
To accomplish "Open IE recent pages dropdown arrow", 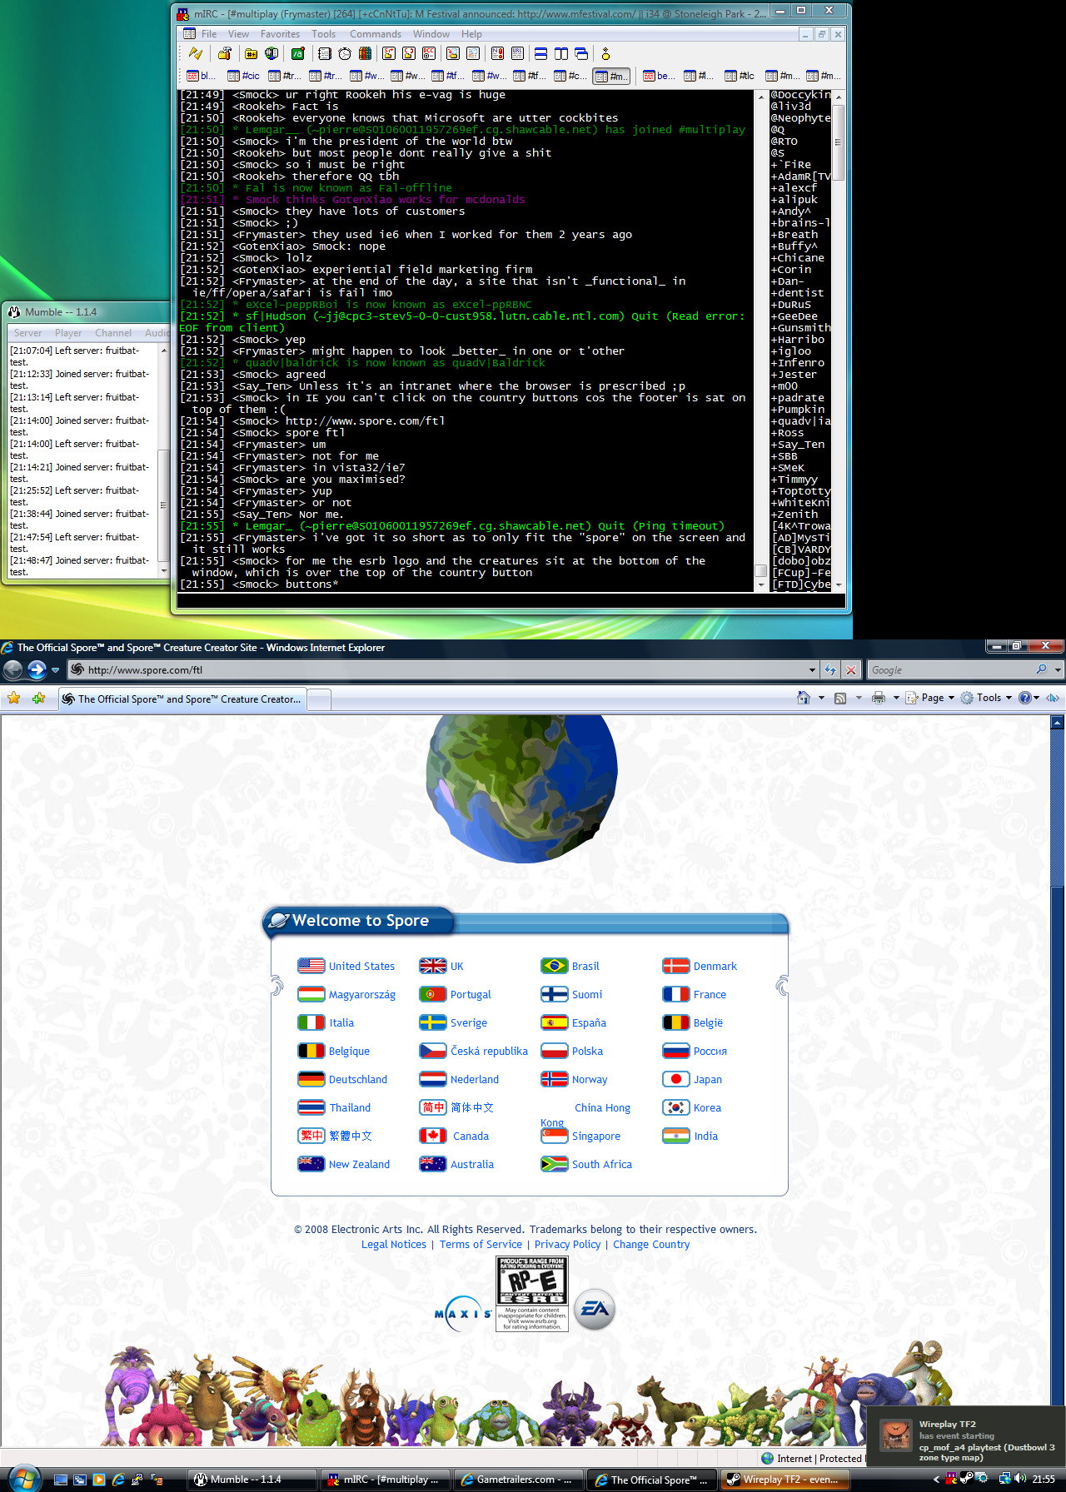I will coord(55,669).
